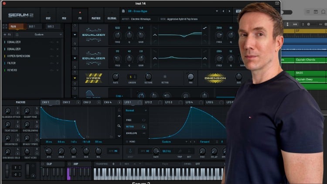Remove REVERB from the FX list
This screenshot has height=184, width=327.
pyautogui.click(x=58, y=70)
